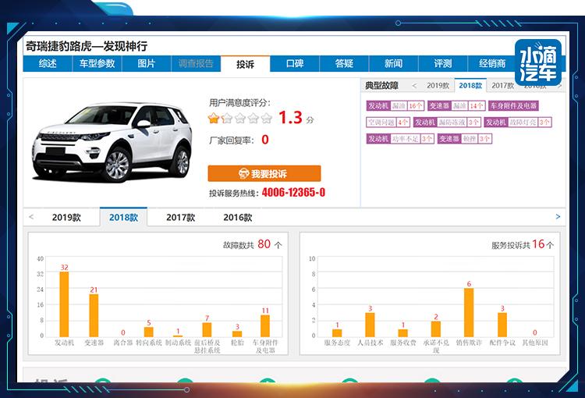Click the hotline number 4006-12365-0
The height and width of the screenshot is (398, 585).
pyautogui.click(x=293, y=192)
